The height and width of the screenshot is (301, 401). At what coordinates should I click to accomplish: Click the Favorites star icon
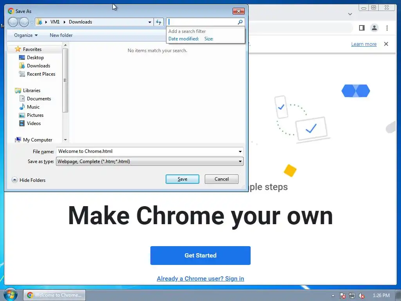click(18, 49)
